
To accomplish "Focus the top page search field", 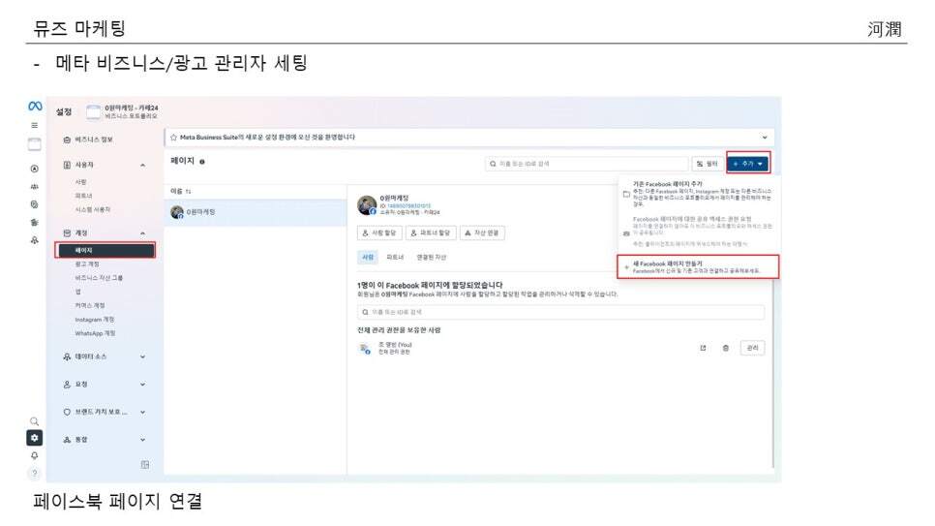I will tap(587, 164).
